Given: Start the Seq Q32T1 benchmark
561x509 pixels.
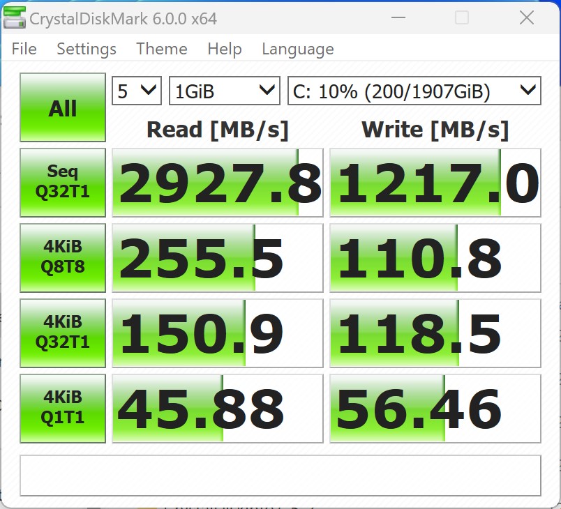Looking at the screenshot, I should [x=63, y=183].
